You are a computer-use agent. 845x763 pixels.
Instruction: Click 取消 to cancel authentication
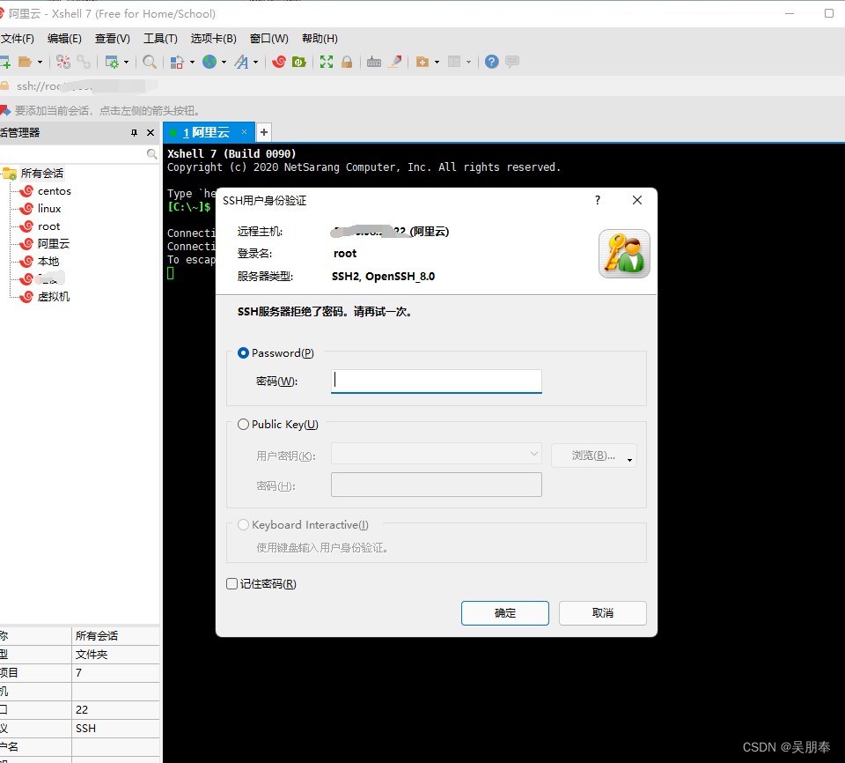click(602, 613)
